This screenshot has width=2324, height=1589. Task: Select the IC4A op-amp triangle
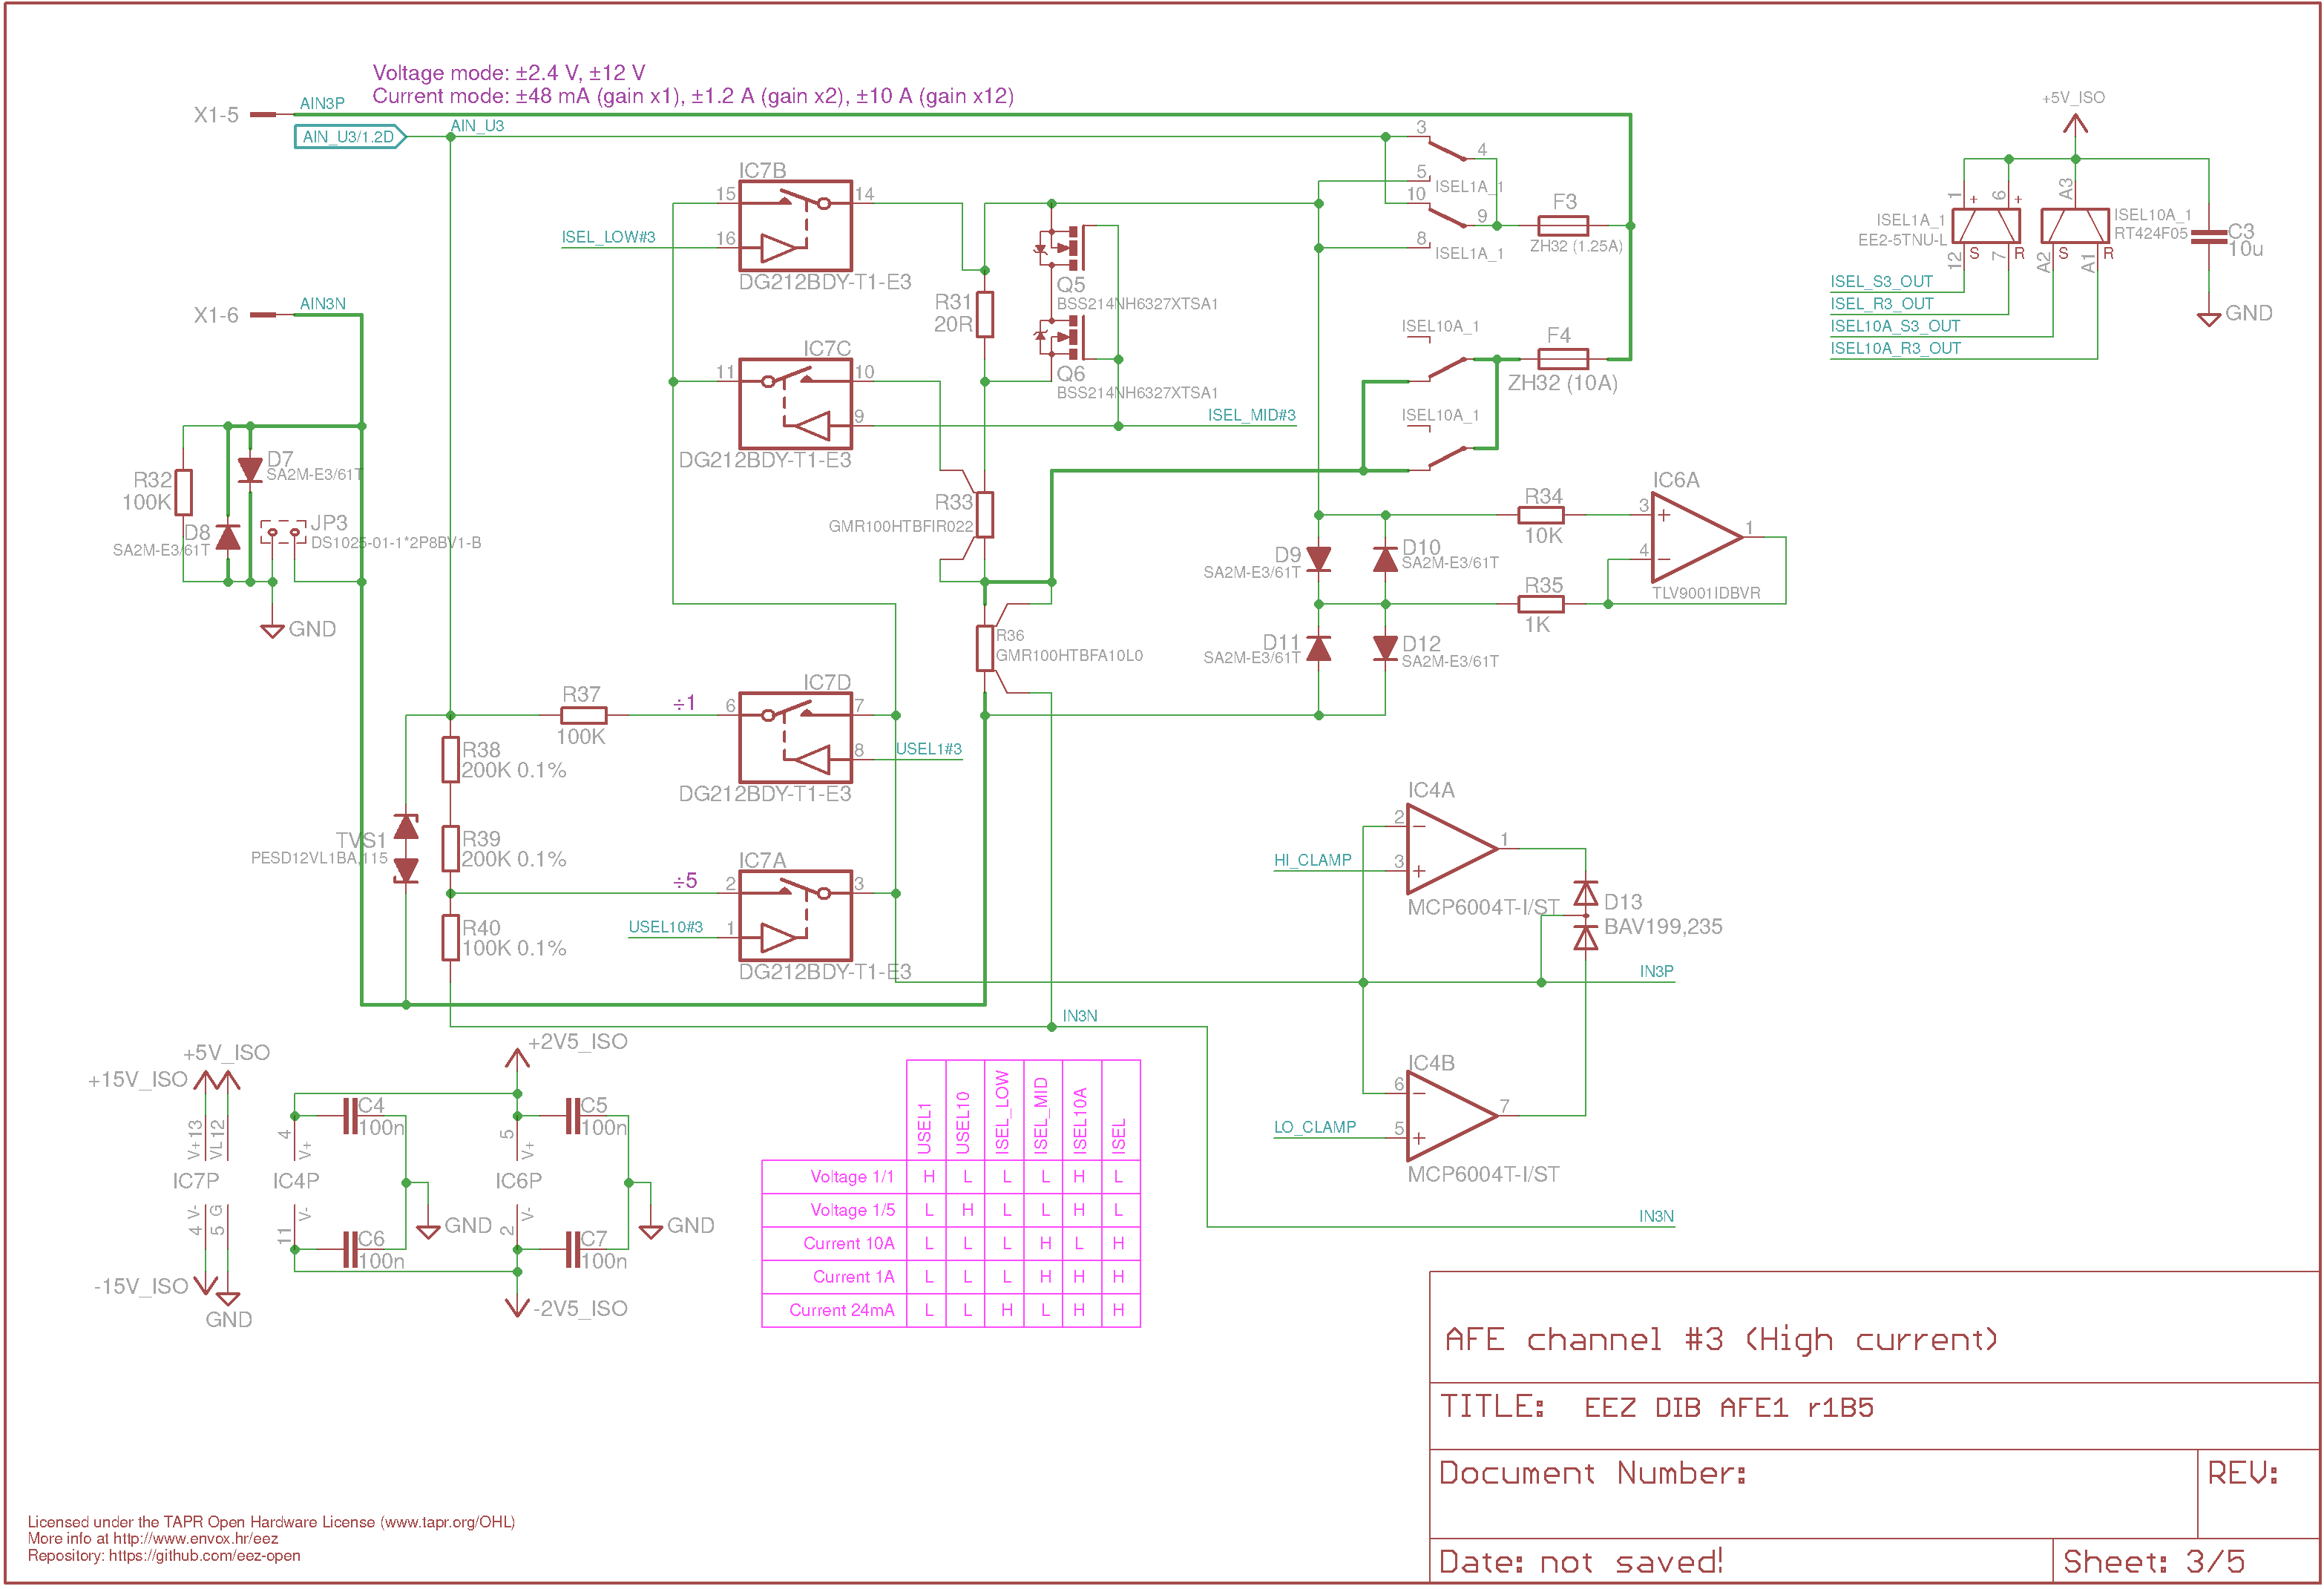[x=1452, y=849]
